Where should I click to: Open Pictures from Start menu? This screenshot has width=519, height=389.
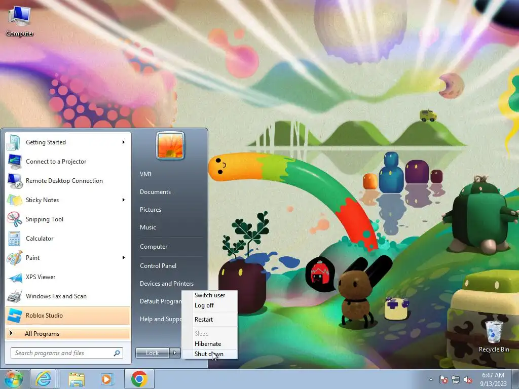click(x=150, y=209)
